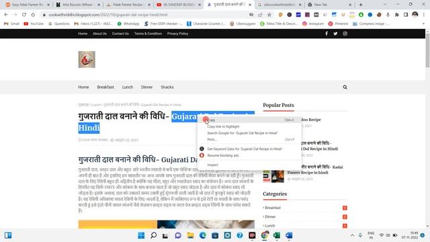Open Pinterest bookmark
Viewport: 430px width, 242px height.
pyautogui.click(x=338, y=24)
